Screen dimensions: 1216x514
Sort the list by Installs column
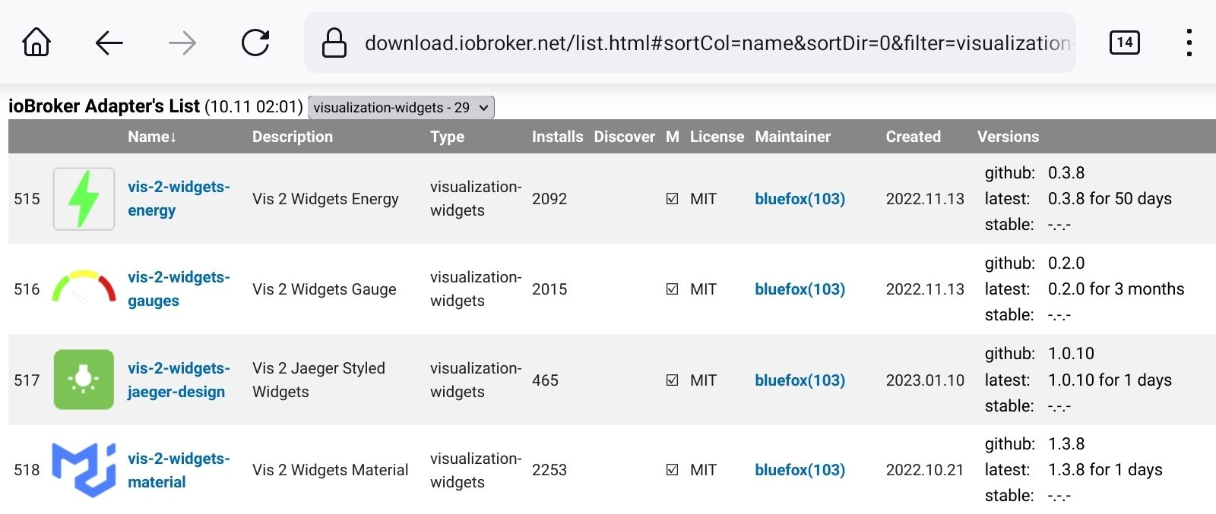tap(557, 137)
